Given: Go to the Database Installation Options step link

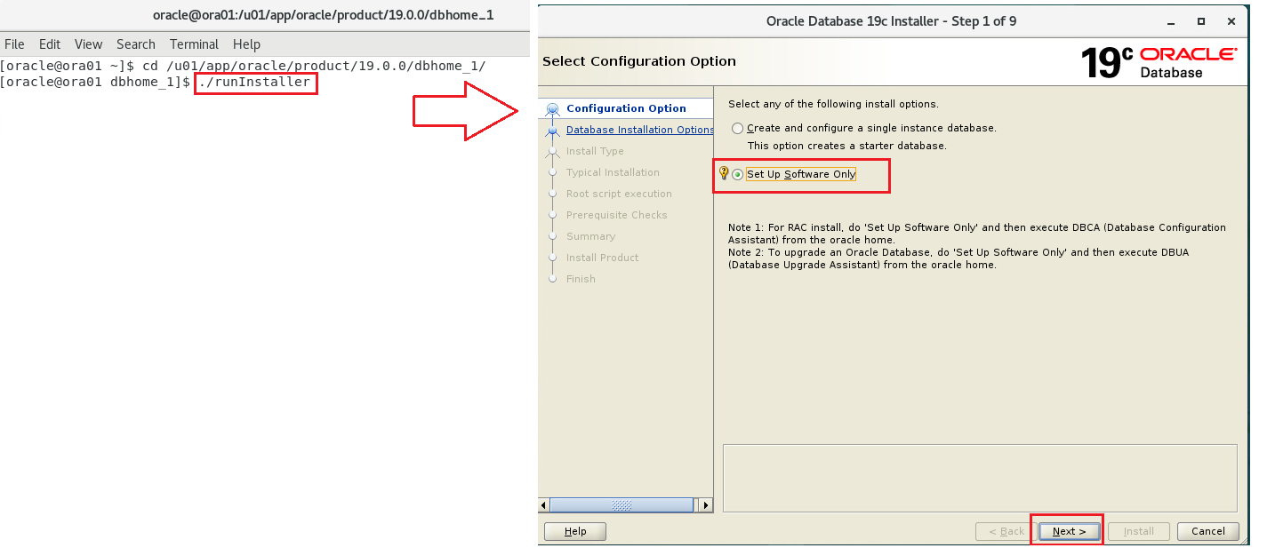Looking at the screenshot, I should click(x=639, y=130).
